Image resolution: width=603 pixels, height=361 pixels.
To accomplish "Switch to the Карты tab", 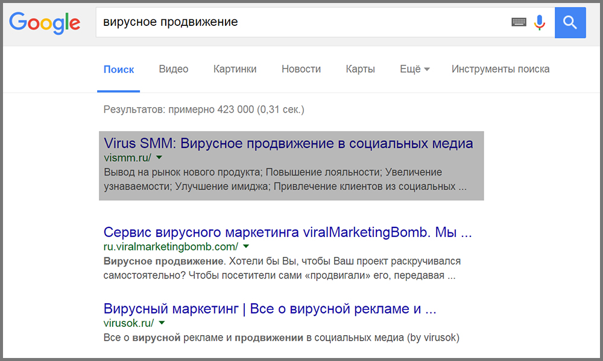I will click(361, 69).
